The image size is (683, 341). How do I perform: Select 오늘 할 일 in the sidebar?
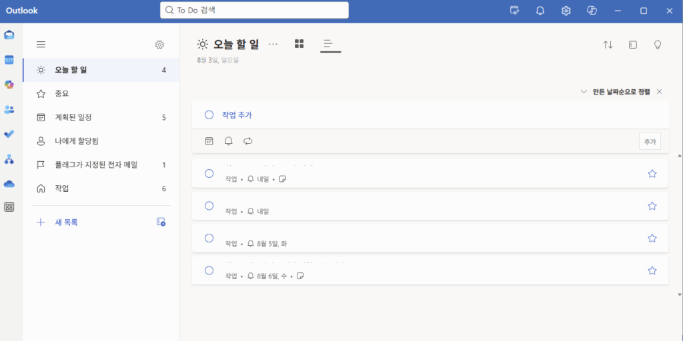[101, 70]
